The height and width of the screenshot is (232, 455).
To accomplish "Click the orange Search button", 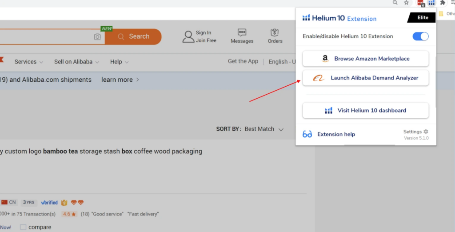I will tap(133, 36).
